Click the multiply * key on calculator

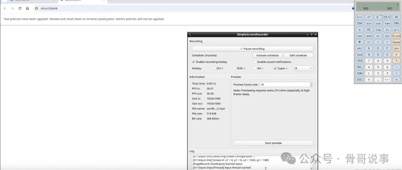coord(396,61)
